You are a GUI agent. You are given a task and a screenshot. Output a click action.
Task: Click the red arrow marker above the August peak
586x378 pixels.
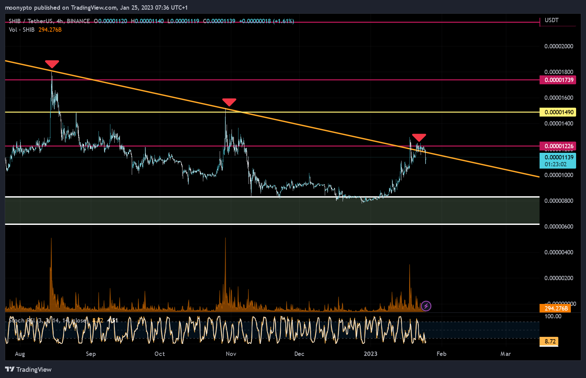[52, 64]
